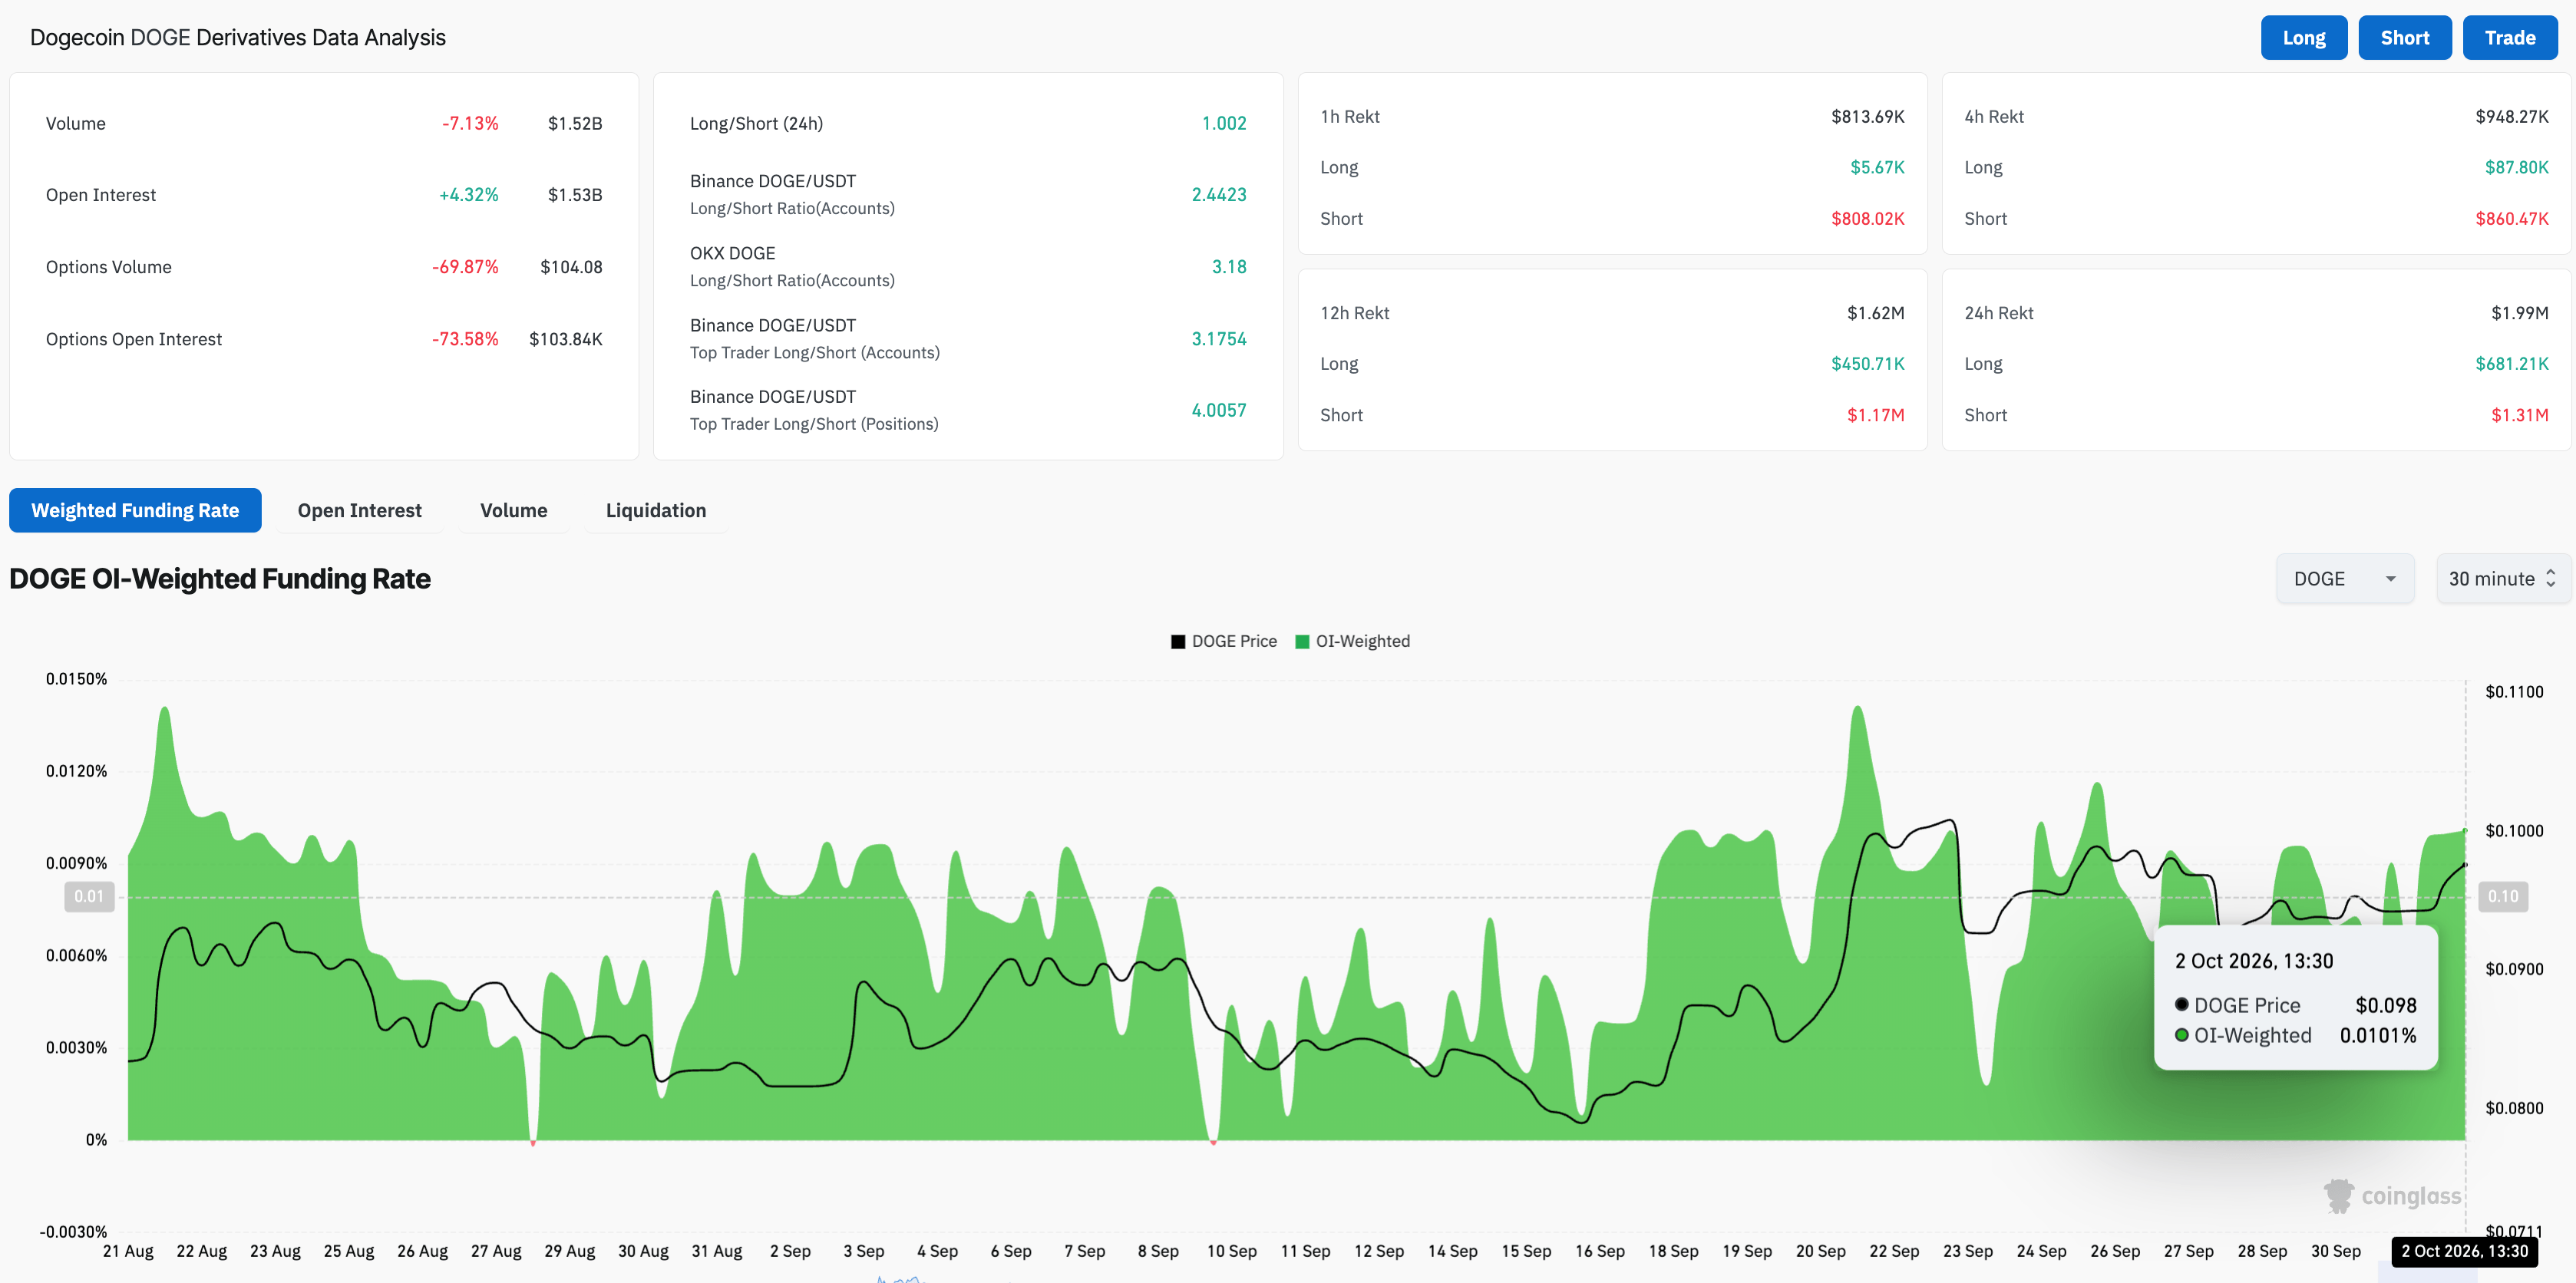The width and height of the screenshot is (2576, 1283).
Task: Click the blue Long button
Action: [2303, 38]
